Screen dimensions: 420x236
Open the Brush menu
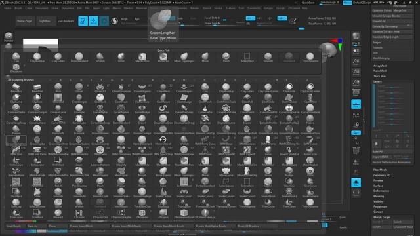(x=18, y=8)
